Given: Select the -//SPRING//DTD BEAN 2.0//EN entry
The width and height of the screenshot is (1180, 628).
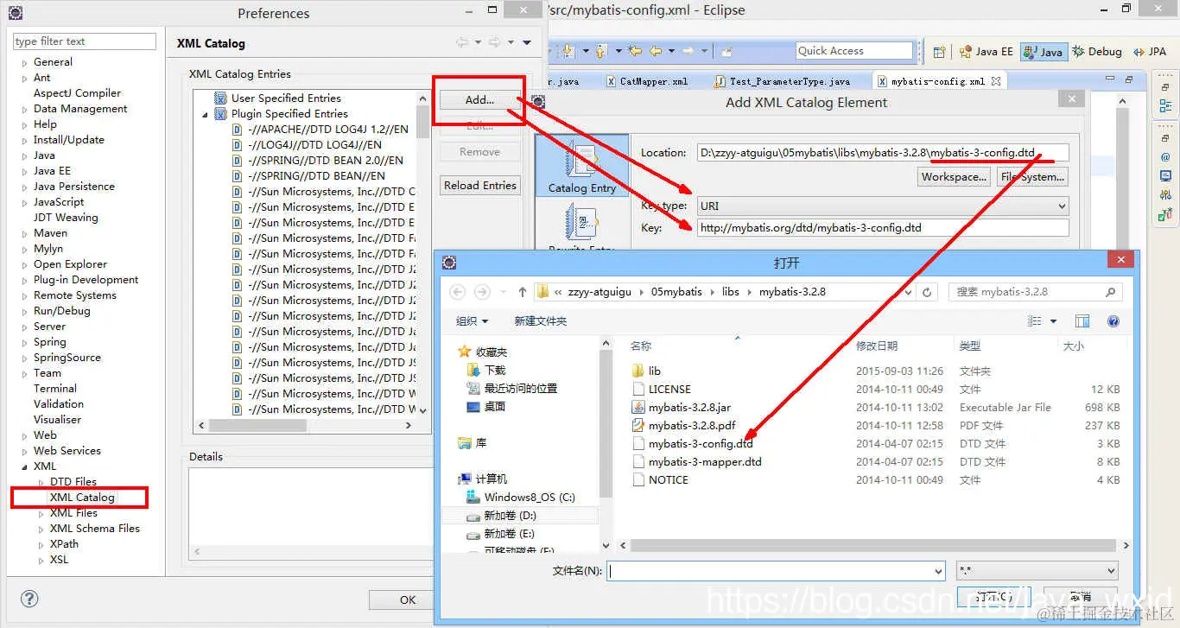Looking at the screenshot, I should (x=317, y=161).
